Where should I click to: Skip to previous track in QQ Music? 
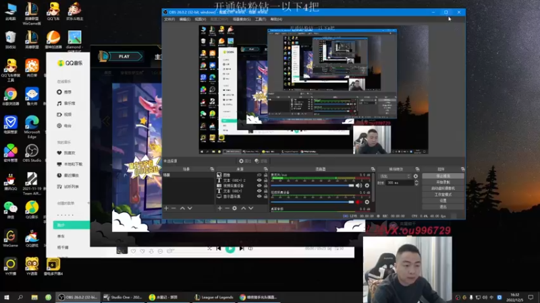click(218, 248)
